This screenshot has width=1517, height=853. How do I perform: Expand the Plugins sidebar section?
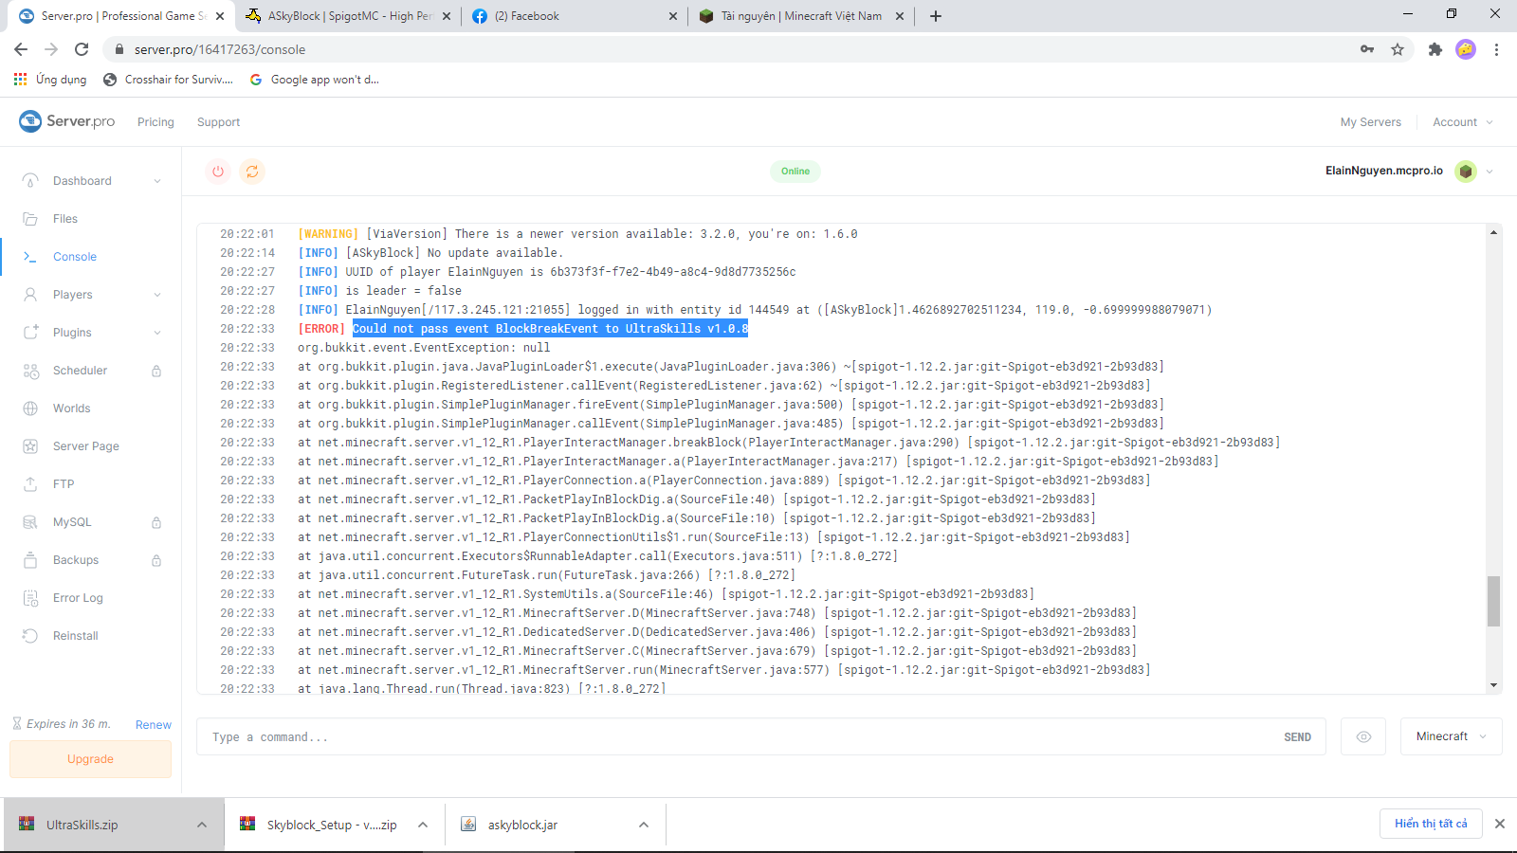tap(157, 333)
